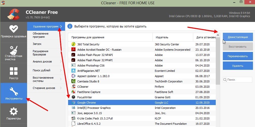The height and width of the screenshot is (127, 255).
Task: Click the Joxi program icon
Action: coord(73,113)
